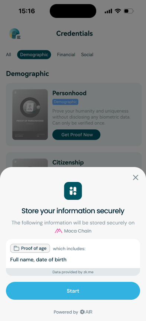Screen dimensions: 146x321
Task: Start storing the credential
Action: (73, 291)
